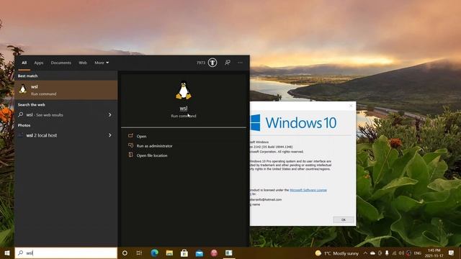The height and width of the screenshot is (259, 461).
Task: Click the feedback person icon in search
Action: [228, 63]
